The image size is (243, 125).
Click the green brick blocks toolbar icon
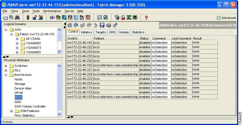[x=58, y=17]
